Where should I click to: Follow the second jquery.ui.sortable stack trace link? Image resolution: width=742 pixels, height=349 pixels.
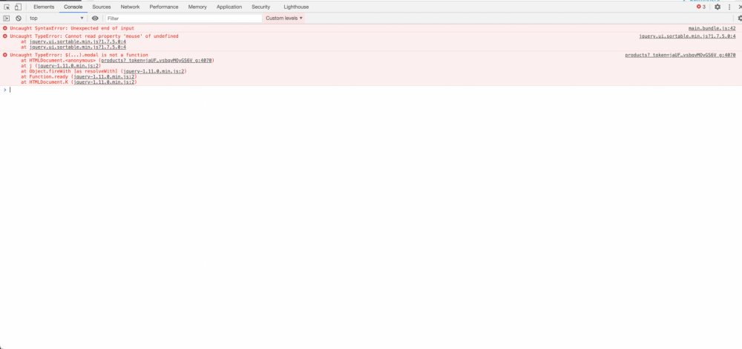click(78, 47)
